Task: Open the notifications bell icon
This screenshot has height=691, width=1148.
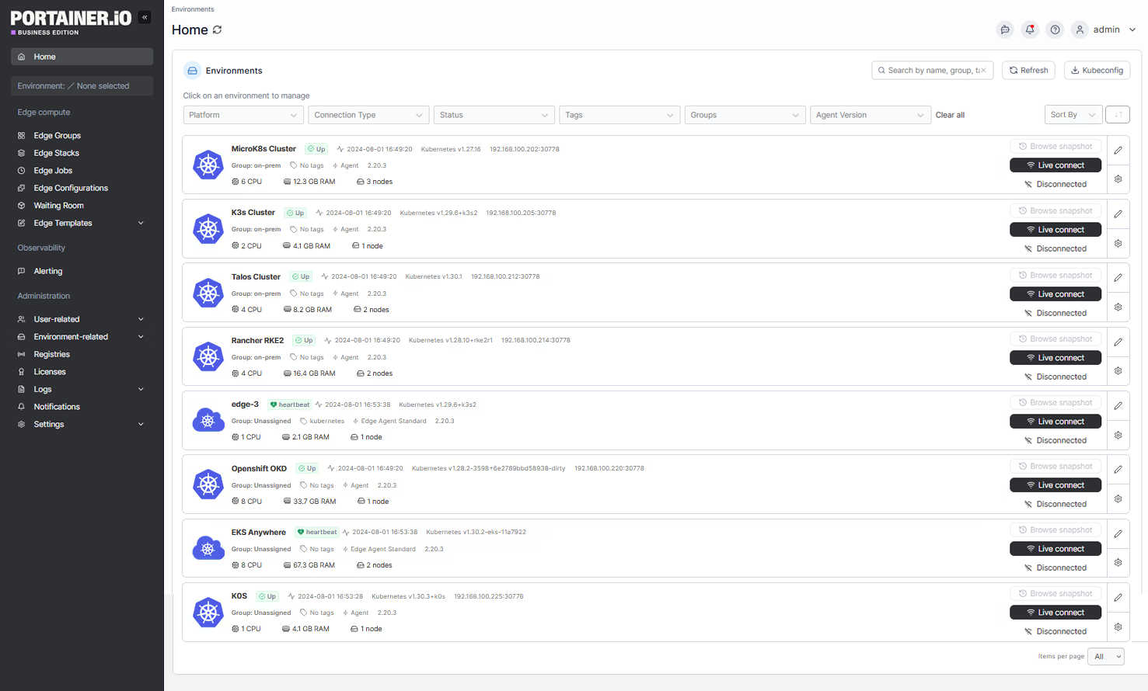Action: pos(1030,30)
